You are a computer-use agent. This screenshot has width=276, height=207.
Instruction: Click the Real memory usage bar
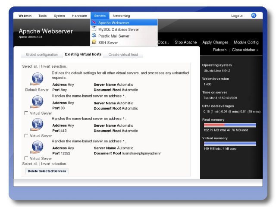click(x=229, y=125)
